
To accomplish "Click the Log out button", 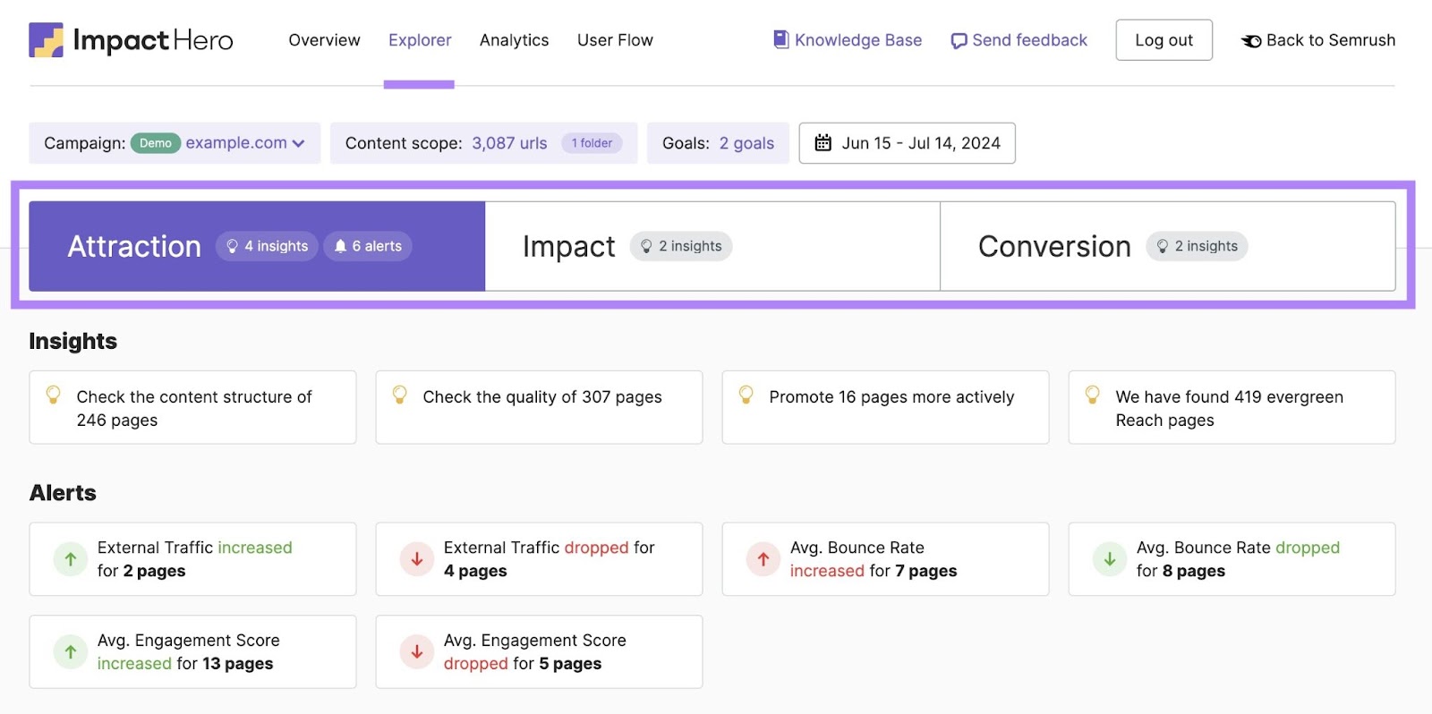I will 1163,40.
